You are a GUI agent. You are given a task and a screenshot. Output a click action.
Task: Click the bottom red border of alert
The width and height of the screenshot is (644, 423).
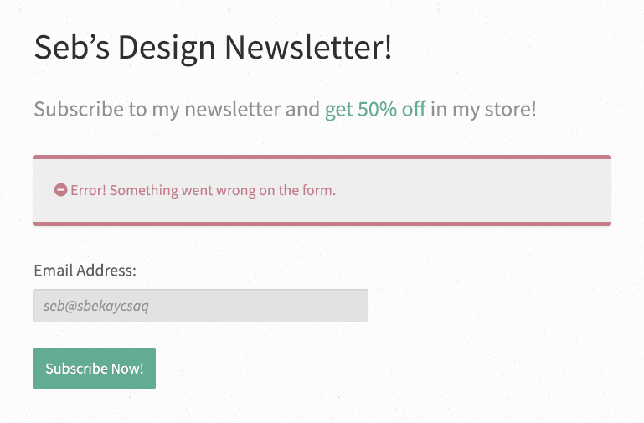(322, 224)
